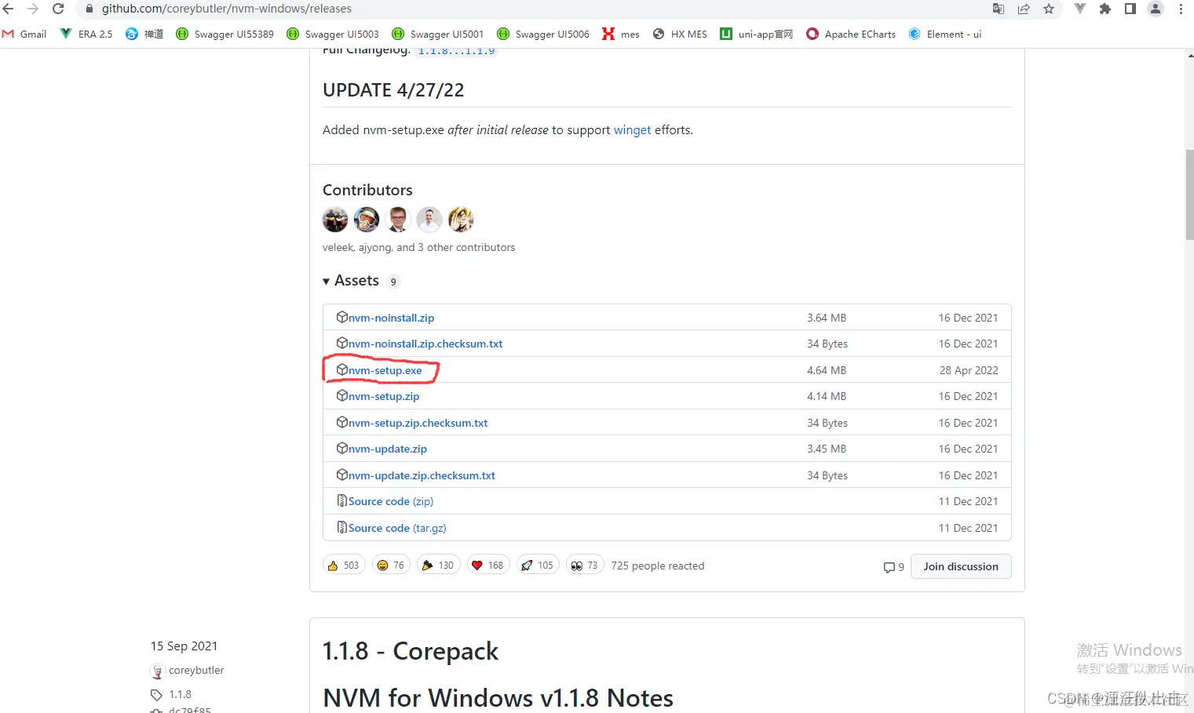Click hooray reaction 130

(x=438, y=566)
